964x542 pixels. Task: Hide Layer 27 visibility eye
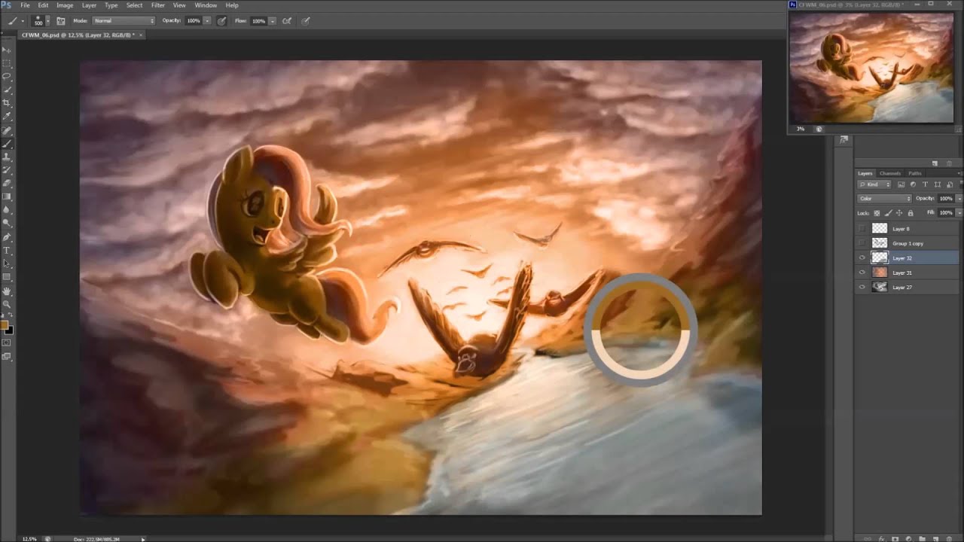[862, 288]
